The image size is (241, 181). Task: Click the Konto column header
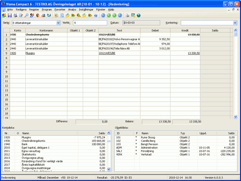[x=18, y=31]
